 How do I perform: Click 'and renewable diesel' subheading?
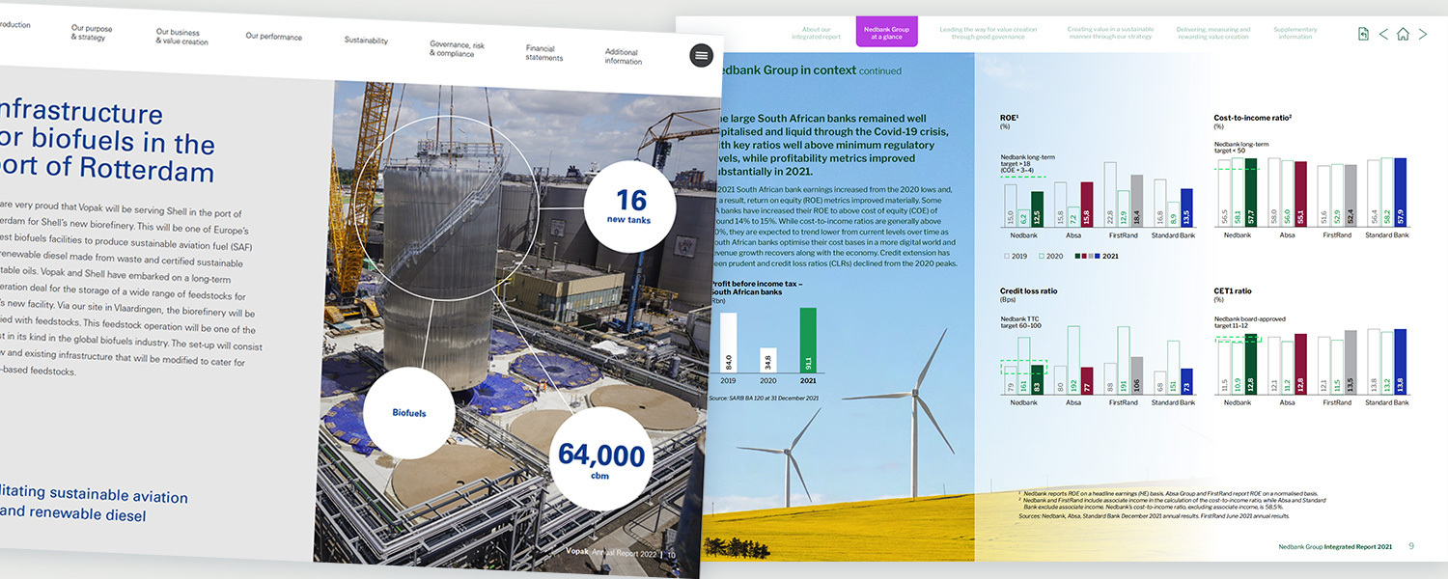coord(72,514)
